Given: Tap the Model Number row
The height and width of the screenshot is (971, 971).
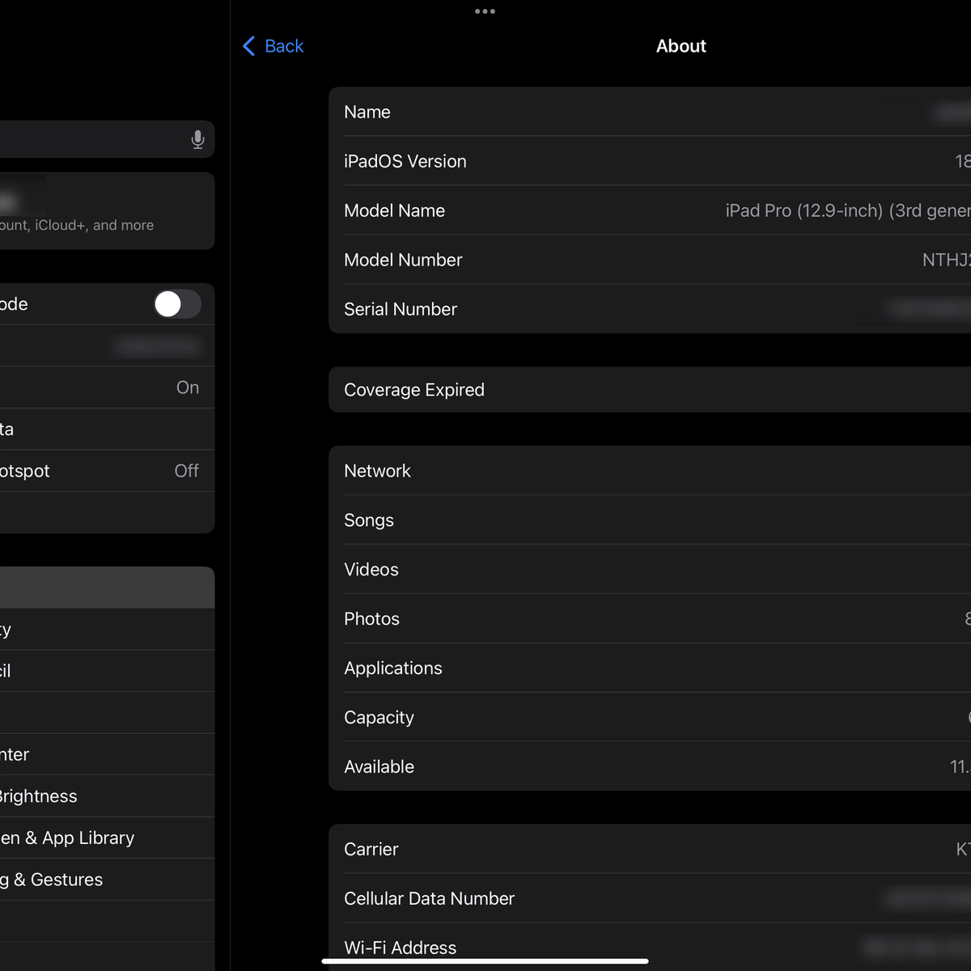Looking at the screenshot, I should [650, 260].
